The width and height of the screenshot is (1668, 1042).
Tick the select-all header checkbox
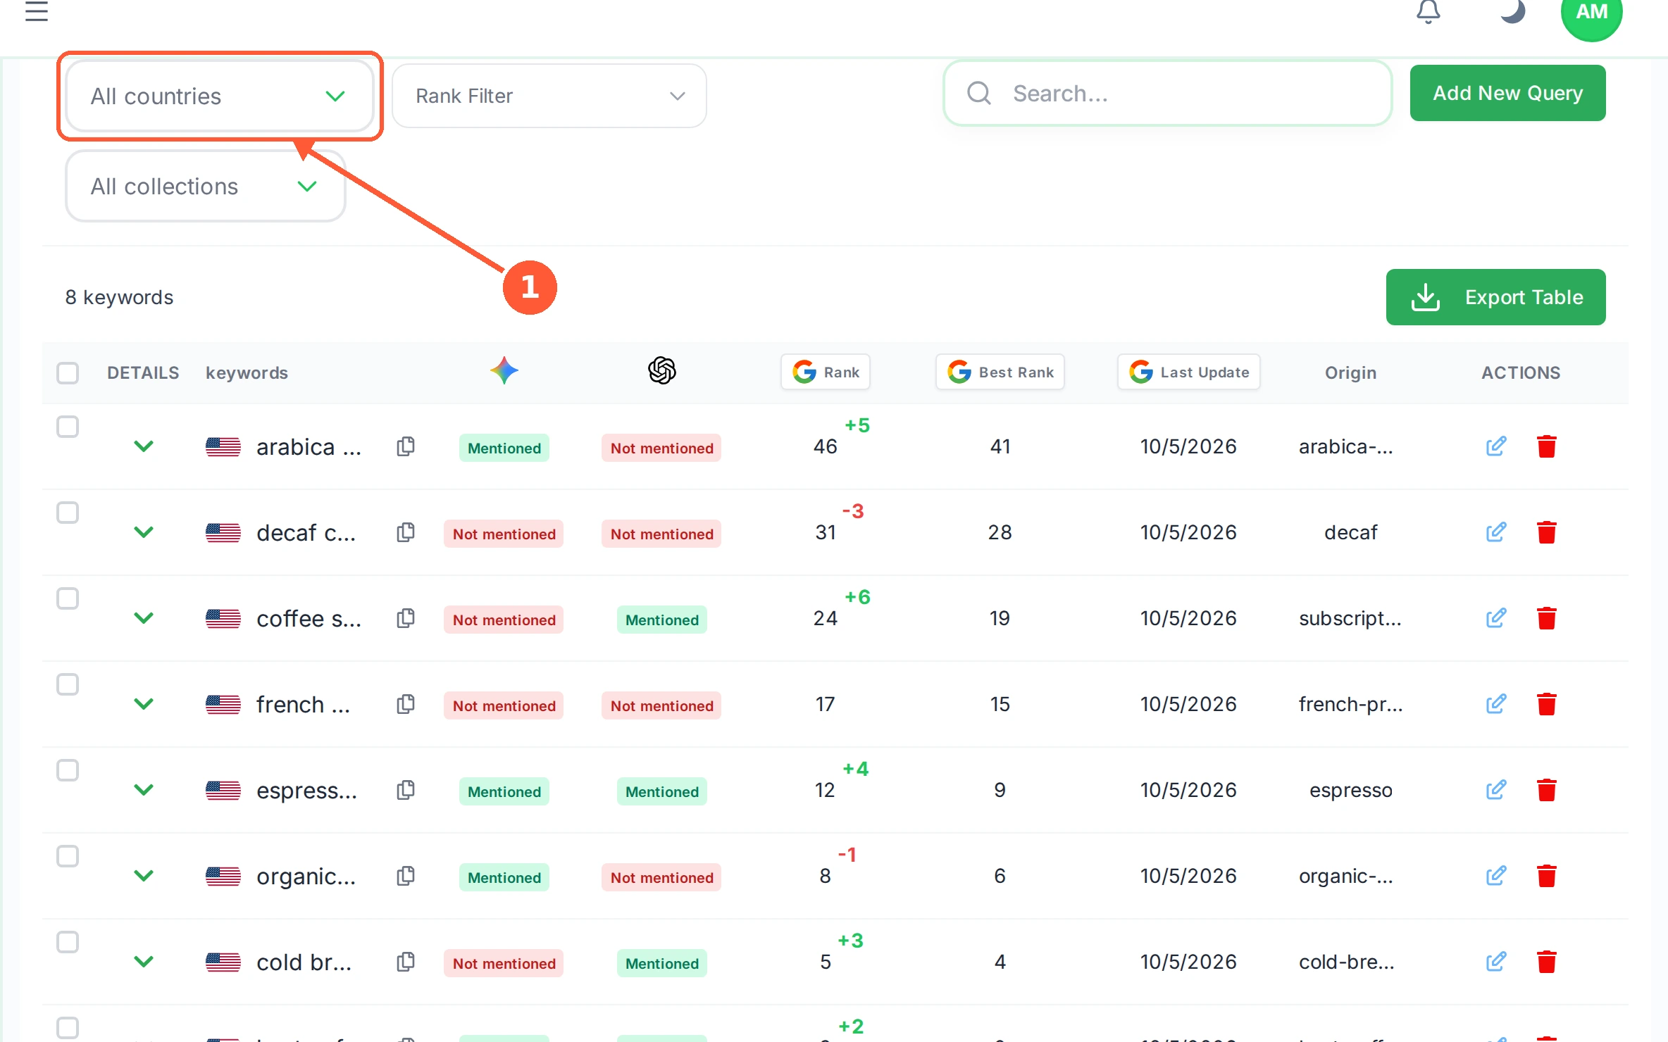(68, 373)
